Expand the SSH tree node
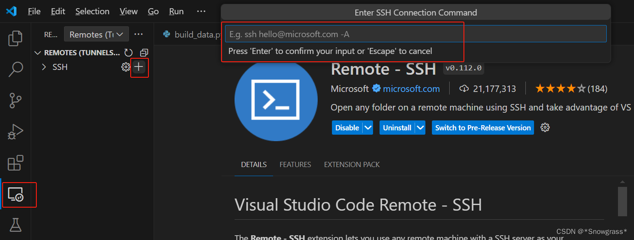The image size is (634, 240). point(44,67)
